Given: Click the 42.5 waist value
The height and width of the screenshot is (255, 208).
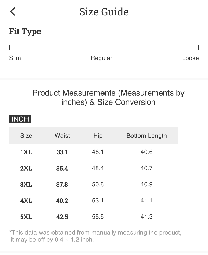Looking at the screenshot, I should coord(62,217).
